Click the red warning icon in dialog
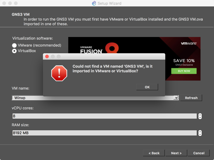 59,73
